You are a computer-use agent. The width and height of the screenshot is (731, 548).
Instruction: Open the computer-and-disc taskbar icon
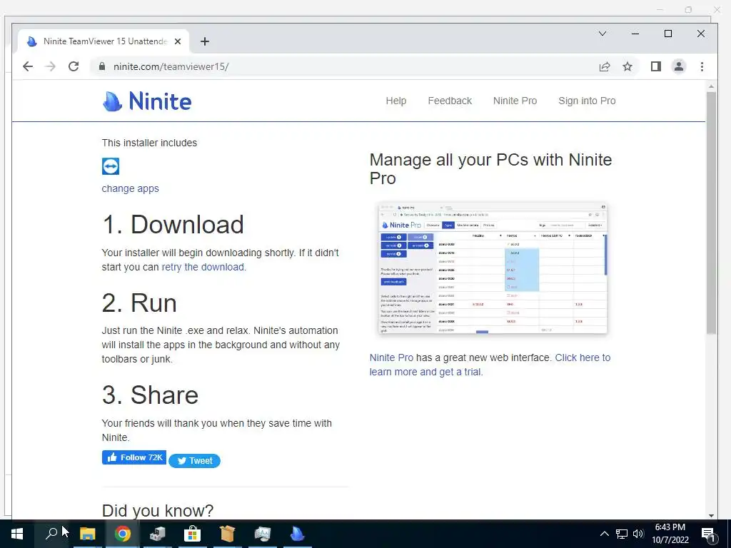pyautogui.click(x=157, y=534)
